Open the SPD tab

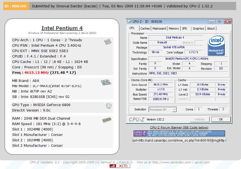(x=184, y=28)
